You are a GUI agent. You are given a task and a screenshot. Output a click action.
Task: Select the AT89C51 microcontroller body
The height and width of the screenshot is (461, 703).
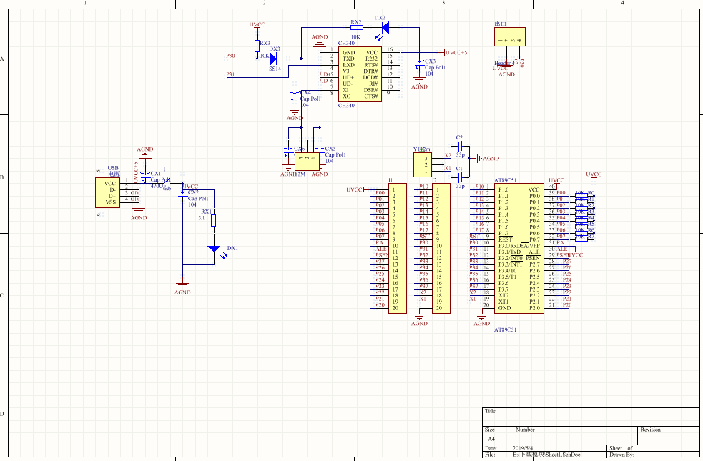(x=518, y=248)
